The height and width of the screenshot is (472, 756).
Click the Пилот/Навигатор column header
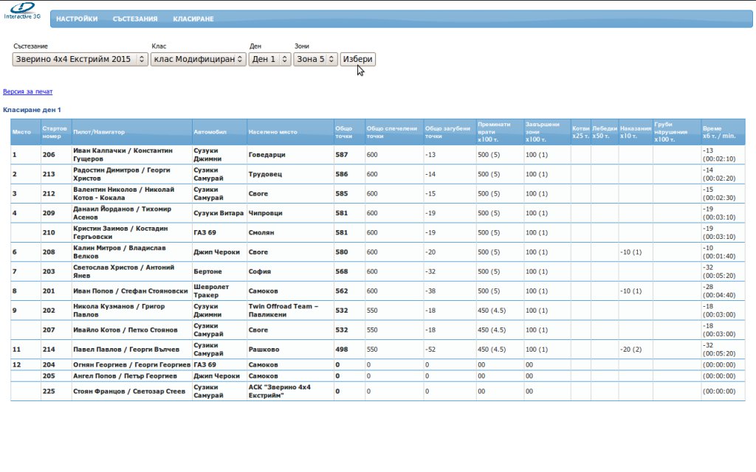[99, 132]
